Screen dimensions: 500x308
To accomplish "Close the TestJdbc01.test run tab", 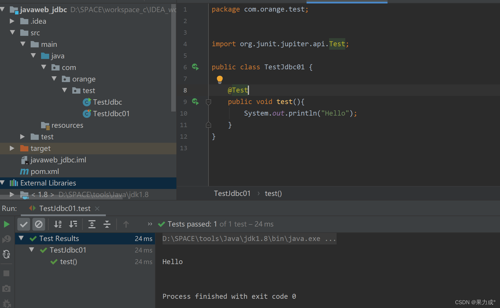I will (97, 209).
